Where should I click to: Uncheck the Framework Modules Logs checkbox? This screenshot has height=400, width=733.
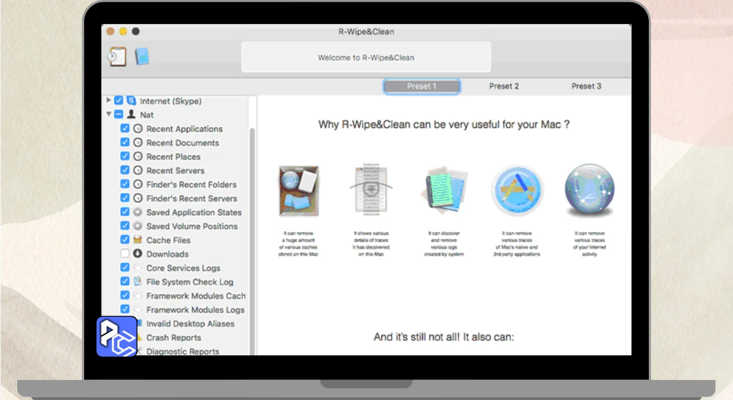point(125,309)
